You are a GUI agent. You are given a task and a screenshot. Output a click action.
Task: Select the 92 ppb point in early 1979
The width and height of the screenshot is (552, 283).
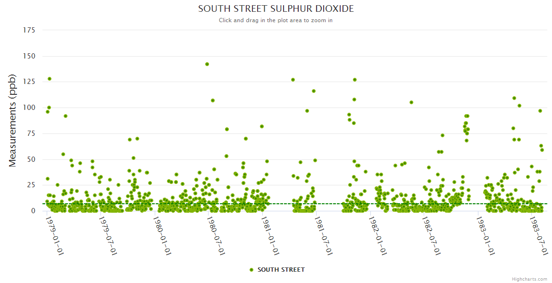[x=66, y=116]
